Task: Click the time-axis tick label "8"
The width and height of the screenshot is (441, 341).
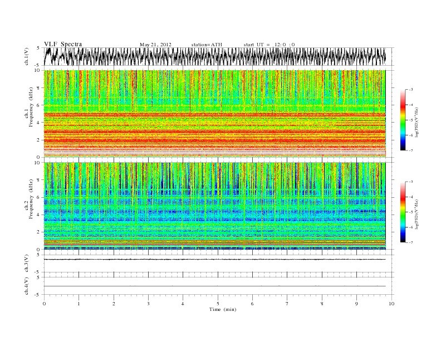Action: pos(322,304)
